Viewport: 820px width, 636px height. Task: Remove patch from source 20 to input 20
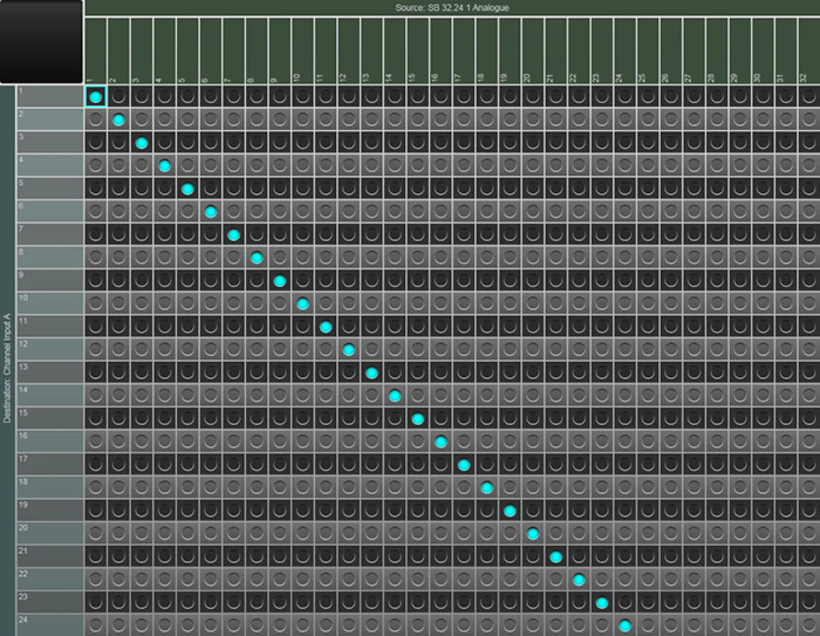click(x=533, y=534)
